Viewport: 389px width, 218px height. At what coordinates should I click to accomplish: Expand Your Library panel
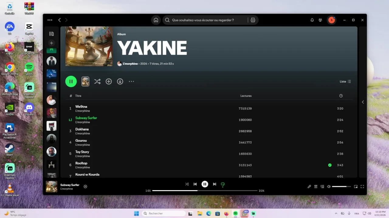click(51, 34)
